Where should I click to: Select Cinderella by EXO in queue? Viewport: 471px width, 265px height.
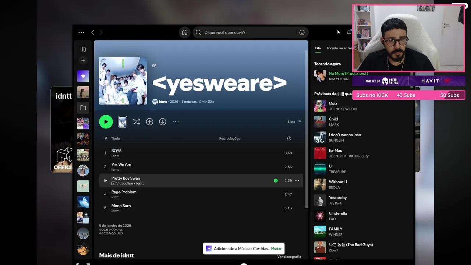[362, 216]
